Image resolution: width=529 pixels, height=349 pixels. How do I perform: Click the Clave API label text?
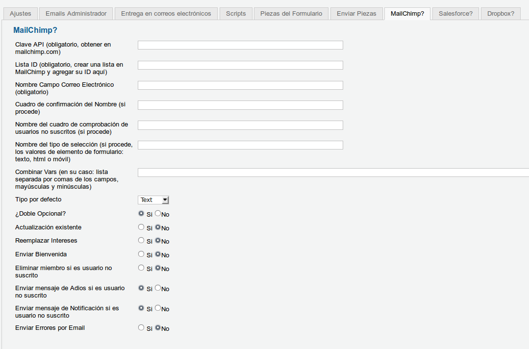click(x=63, y=48)
